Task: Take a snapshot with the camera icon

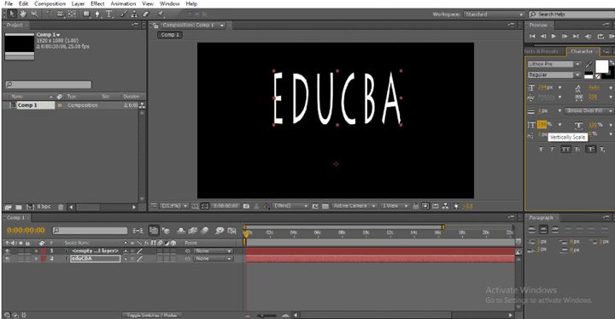Action: click(x=246, y=206)
